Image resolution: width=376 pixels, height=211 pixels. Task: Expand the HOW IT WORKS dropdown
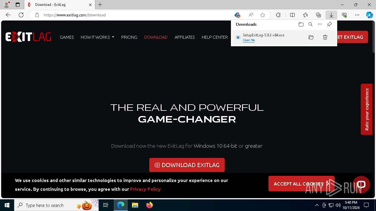(x=98, y=37)
